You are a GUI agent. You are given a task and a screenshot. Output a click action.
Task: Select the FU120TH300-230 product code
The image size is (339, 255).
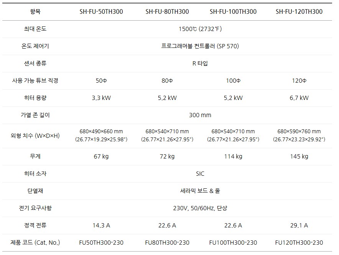point(299,243)
